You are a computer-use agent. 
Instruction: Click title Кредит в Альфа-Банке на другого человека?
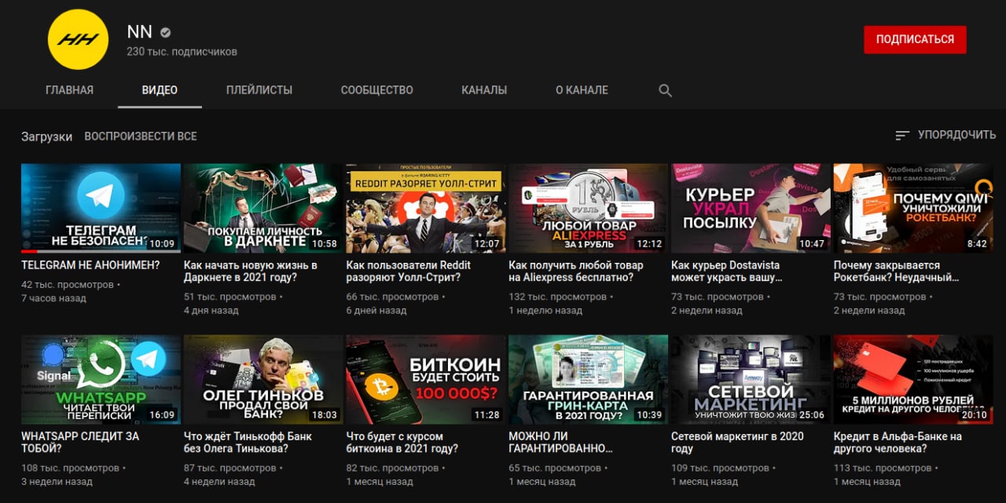(x=898, y=443)
